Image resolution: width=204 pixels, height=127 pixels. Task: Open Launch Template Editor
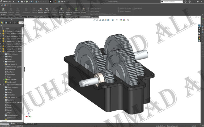tap(61, 11)
